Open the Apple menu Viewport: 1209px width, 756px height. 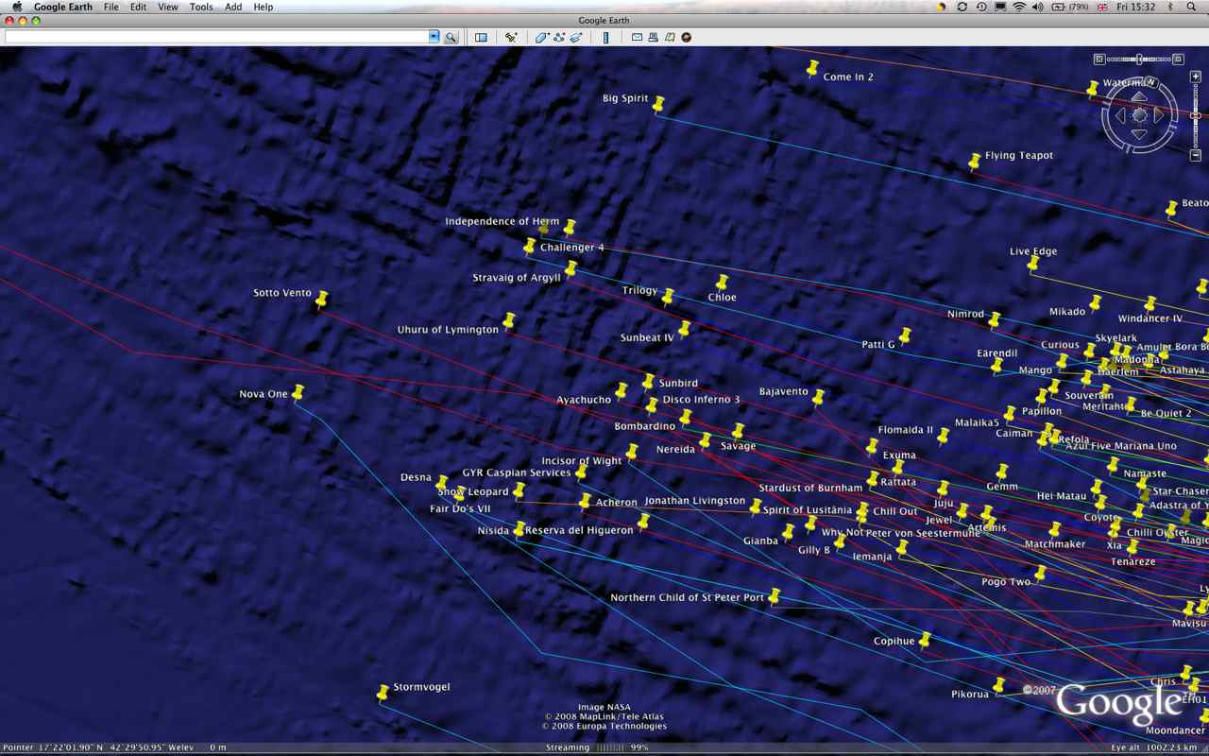pos(16,7)
